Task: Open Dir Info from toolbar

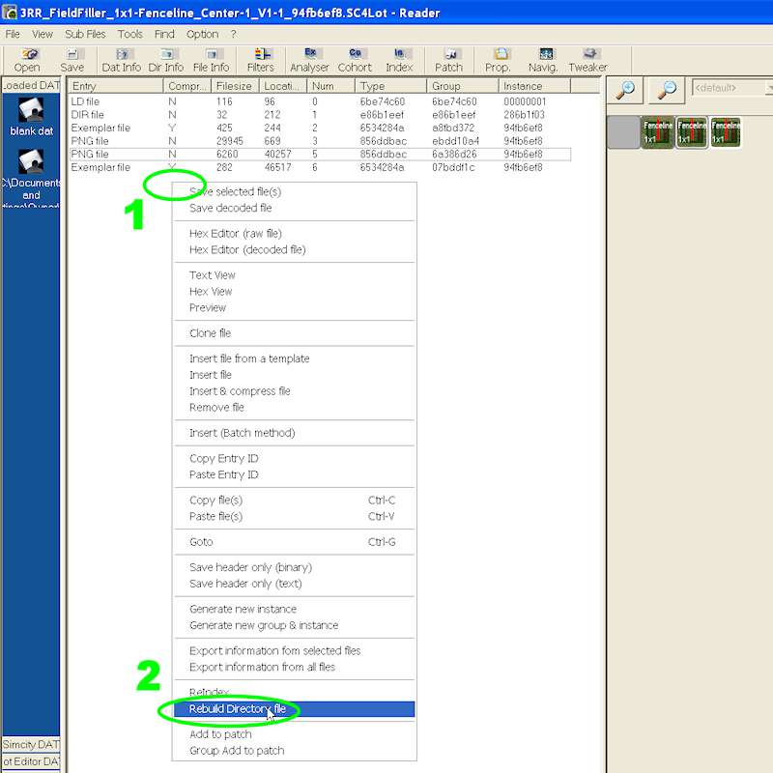Action: [165, 61]
